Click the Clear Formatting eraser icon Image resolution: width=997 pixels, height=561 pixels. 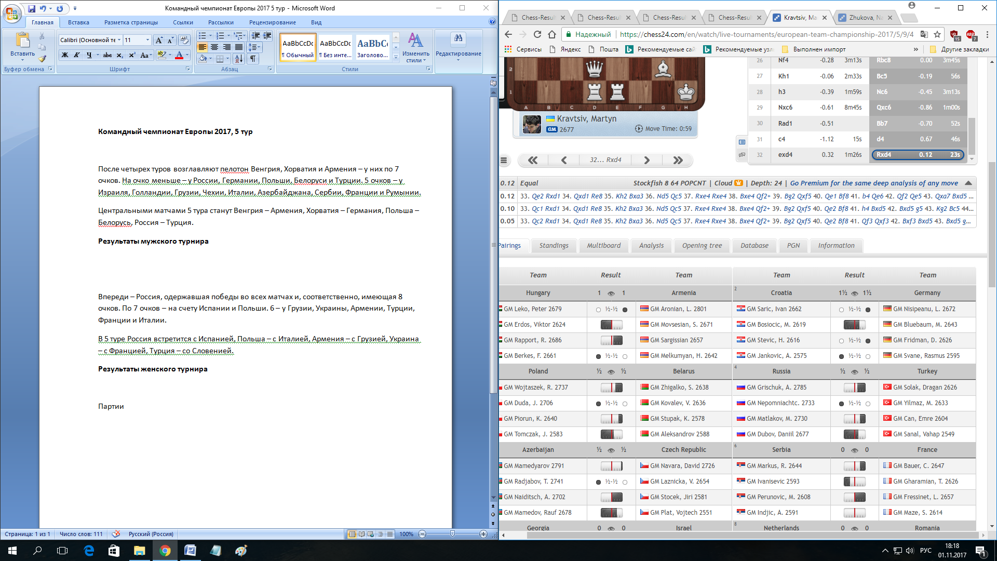pos(184,40)
